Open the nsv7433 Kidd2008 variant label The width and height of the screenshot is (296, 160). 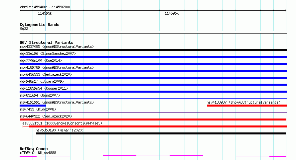pyautogui.click(x=38, y=109)
